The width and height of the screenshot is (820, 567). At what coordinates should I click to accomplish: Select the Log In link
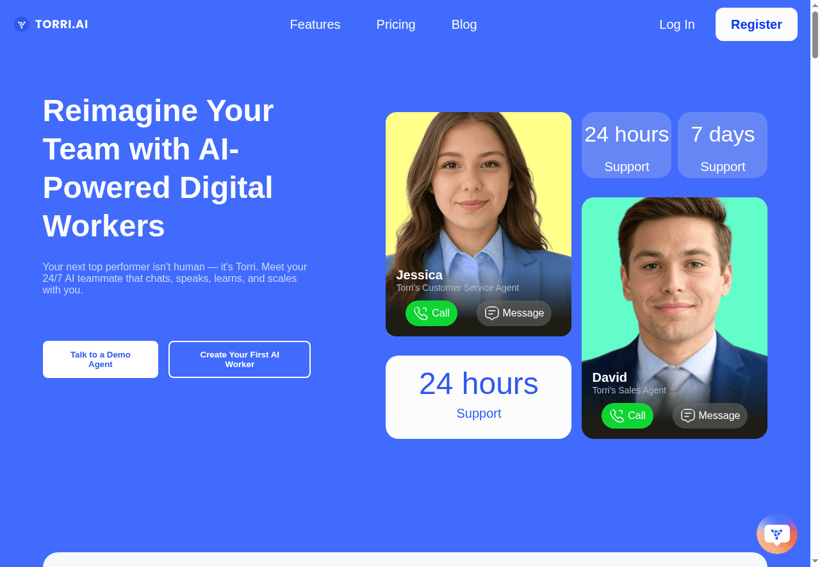point(677,24)
